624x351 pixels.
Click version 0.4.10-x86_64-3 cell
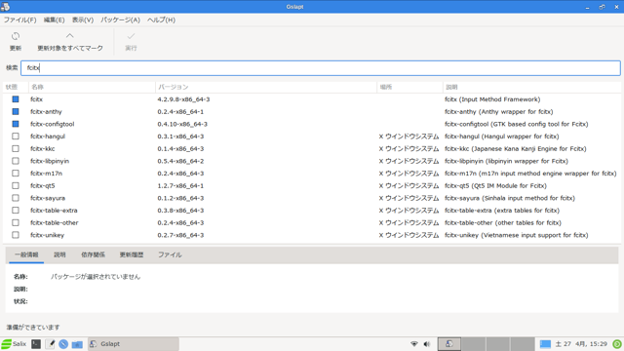[182, 124]
